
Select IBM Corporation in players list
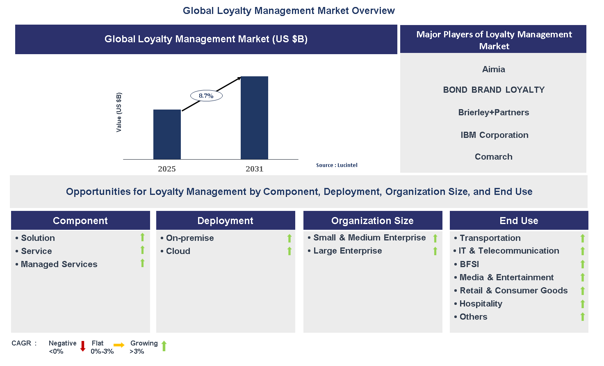(x=494, y=135)
